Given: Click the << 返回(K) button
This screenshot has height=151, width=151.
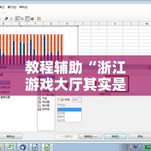Looking at the screenshot, I should click(66, 137).
